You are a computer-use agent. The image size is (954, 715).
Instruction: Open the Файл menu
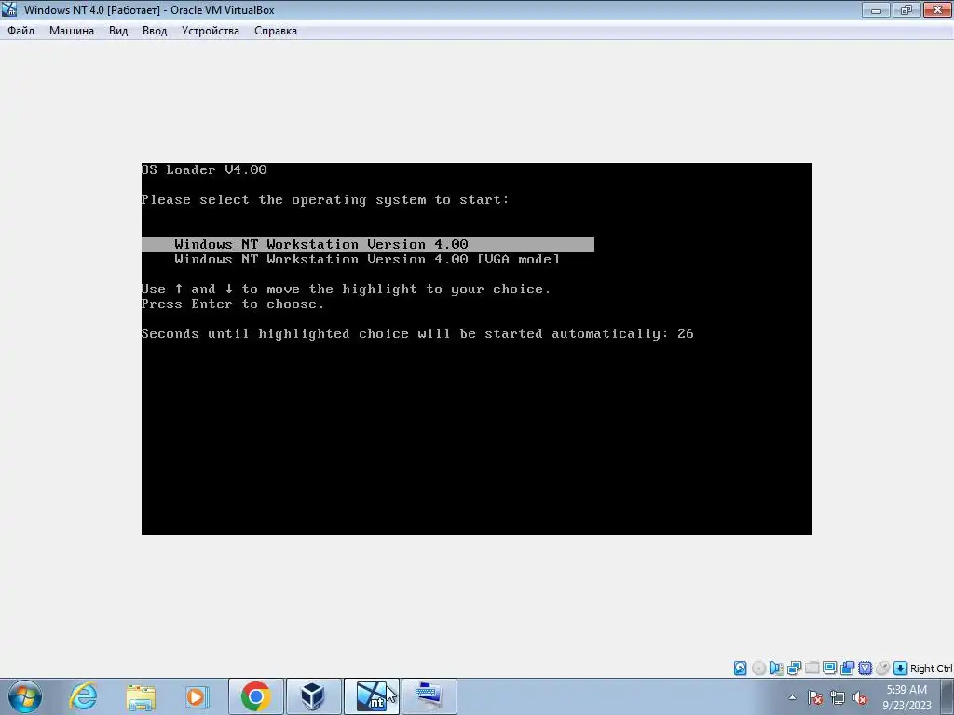(x=20, y=31)
